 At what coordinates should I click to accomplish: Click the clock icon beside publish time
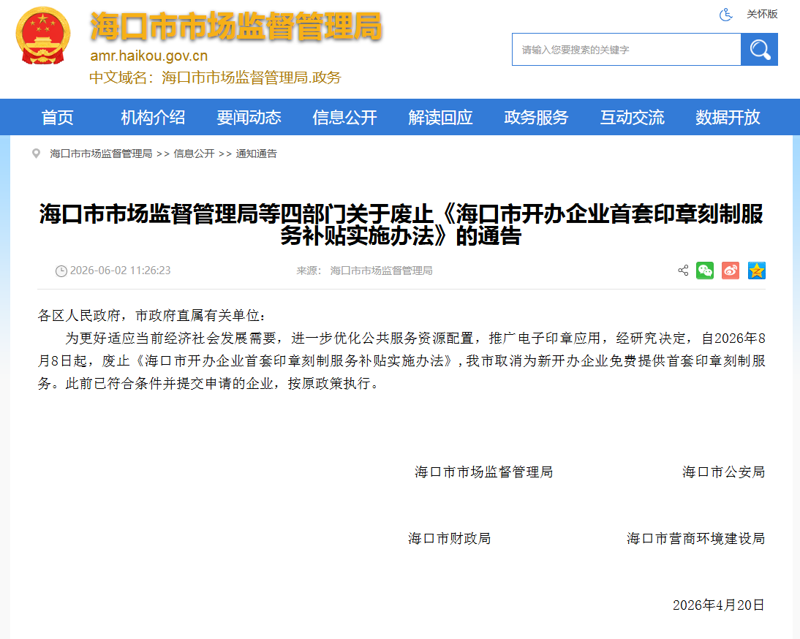(61, 271)
